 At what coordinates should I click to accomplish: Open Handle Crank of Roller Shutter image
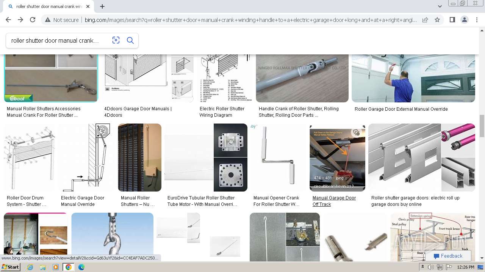coord(302,78)
